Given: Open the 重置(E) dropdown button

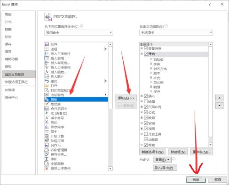Looking at the screenshot, I should 163,160.
